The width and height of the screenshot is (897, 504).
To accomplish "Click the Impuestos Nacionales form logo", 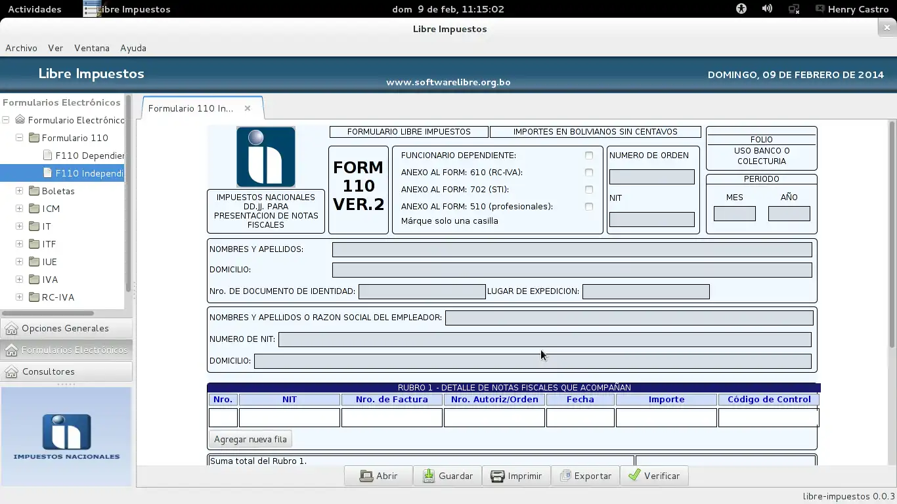I will click(266, 157).
